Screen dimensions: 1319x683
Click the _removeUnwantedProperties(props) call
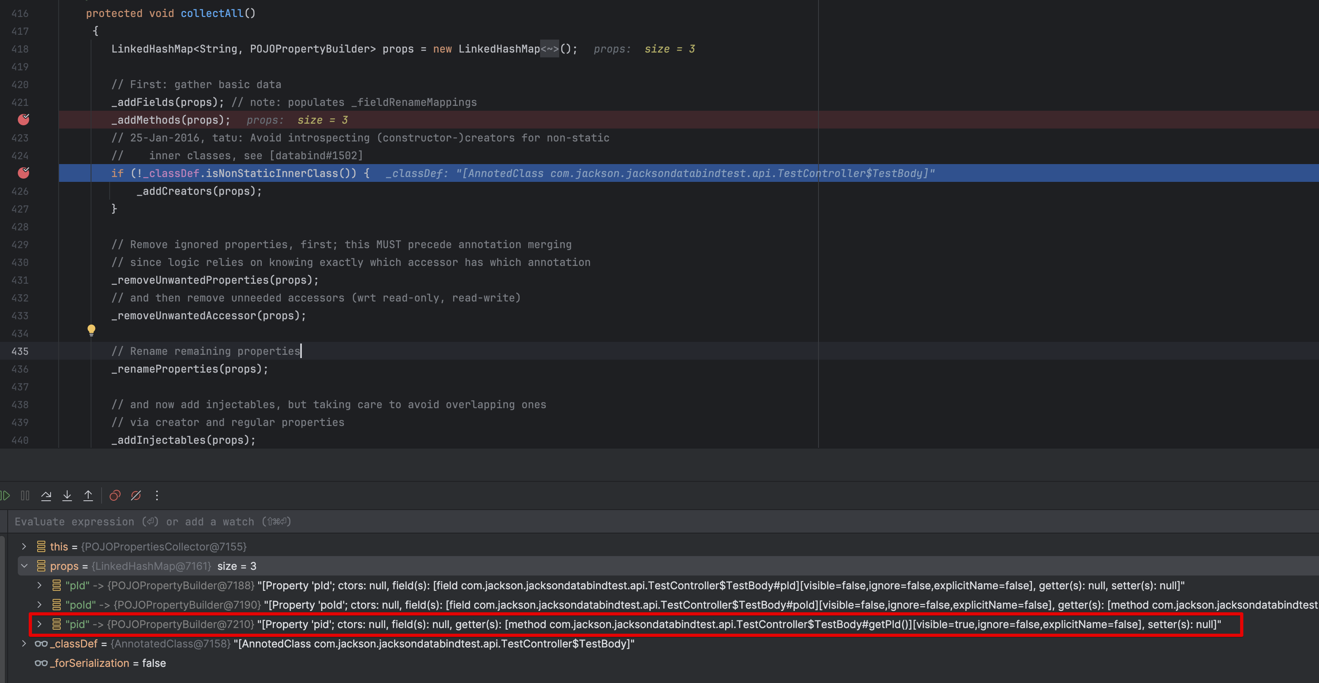pyautogui.click(x=215, y=280)
